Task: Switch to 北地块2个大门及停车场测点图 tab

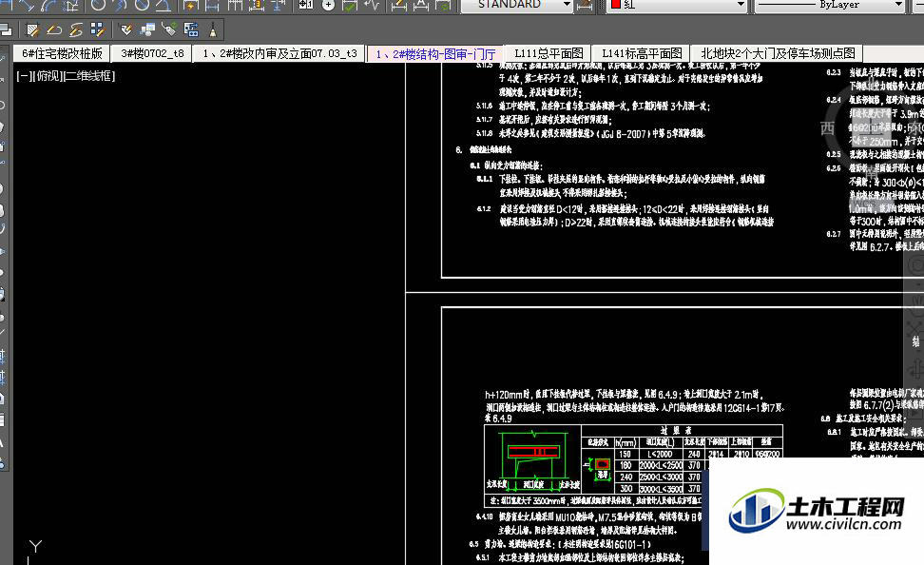Action: pos(778,53)
